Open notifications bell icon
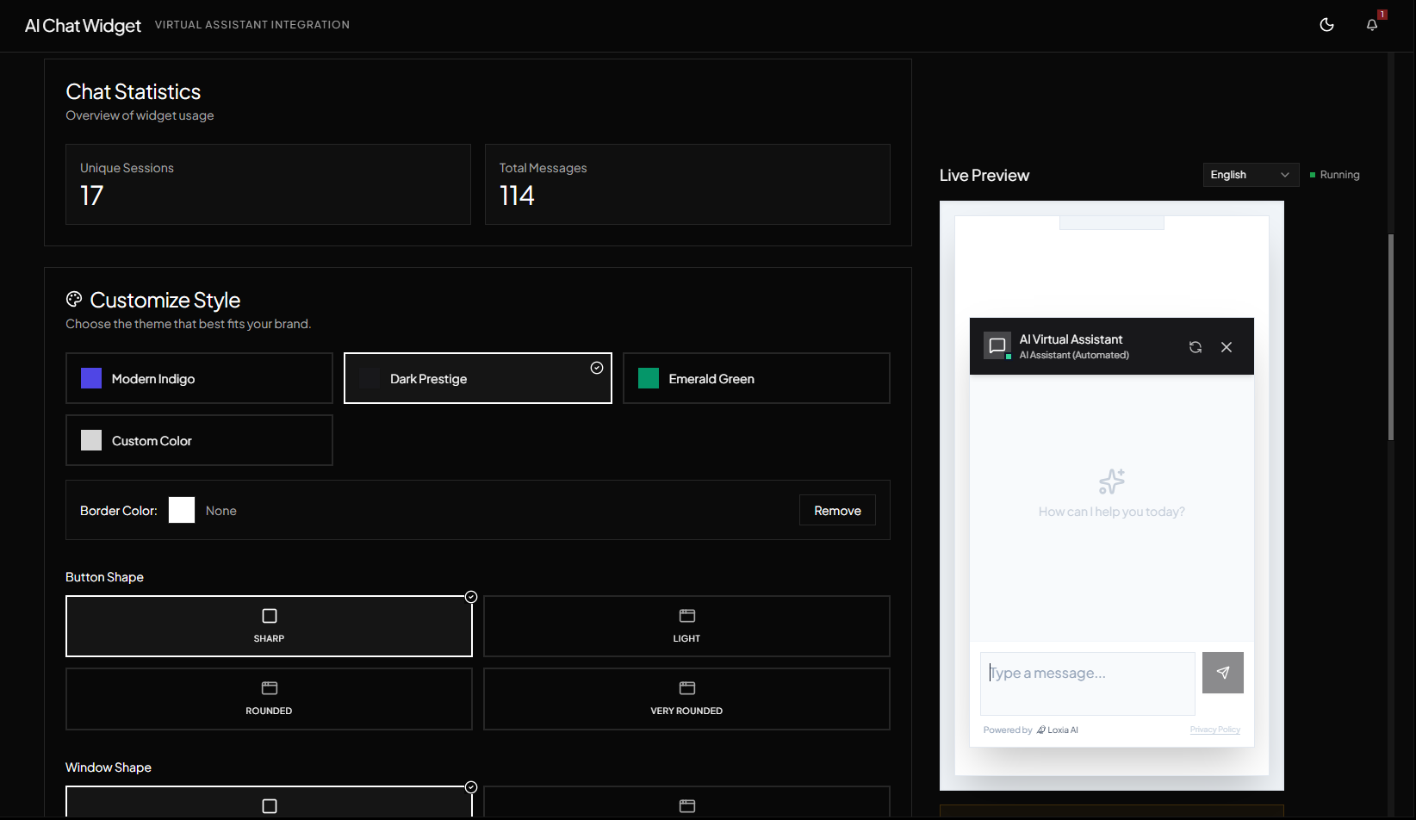 [x=1372, y=25]
